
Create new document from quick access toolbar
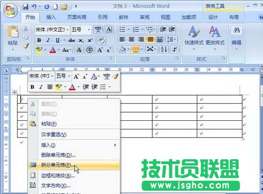[56, 7]
